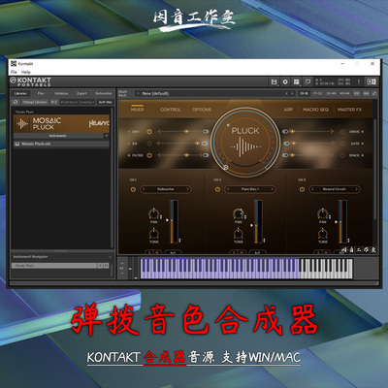Toggle CH 2 power on/off
Screen dimensions: 388x388
(217, 189)
